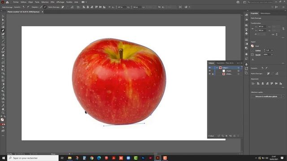This screenshot has width=287, height=161.
Task: Select the Hand tool
Action: pos(3,109)
